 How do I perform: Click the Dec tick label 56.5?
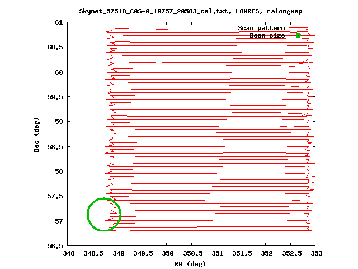tap(55, 246)
